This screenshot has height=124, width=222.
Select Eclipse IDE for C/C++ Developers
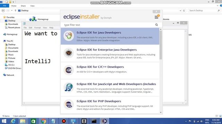110,70
